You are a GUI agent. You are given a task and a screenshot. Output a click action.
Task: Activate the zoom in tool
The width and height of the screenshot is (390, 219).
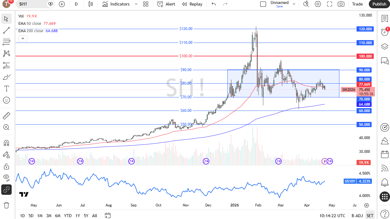click(x=6, y=127)
